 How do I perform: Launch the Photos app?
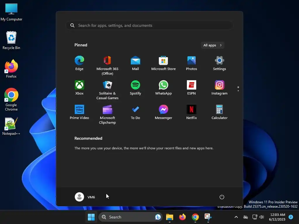[x=192, y=63]
